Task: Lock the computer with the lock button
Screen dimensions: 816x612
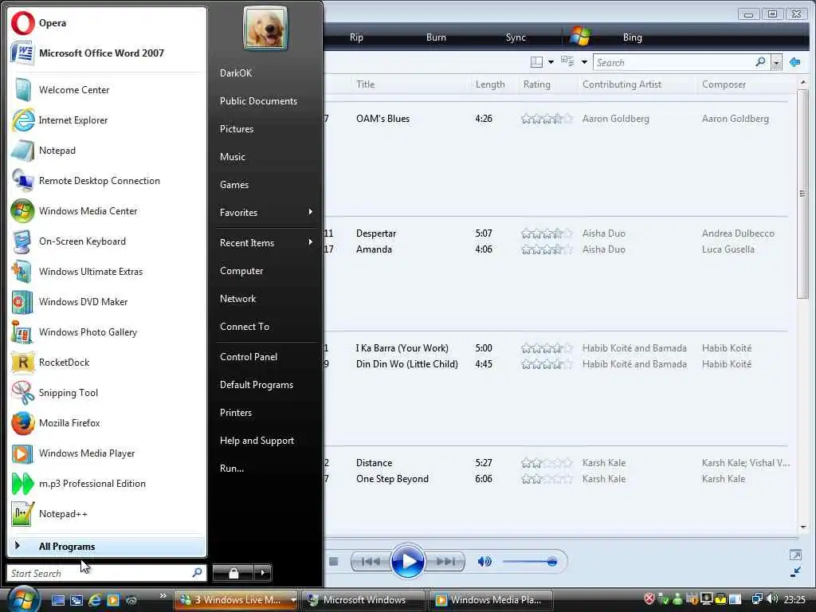Action: click(233, 573)
